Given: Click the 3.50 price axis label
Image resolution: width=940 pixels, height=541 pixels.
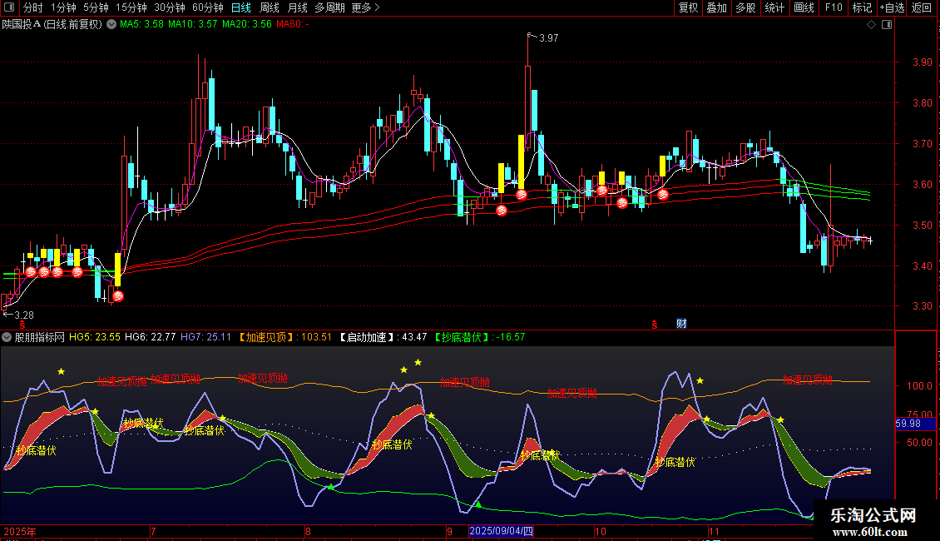Looking at the screenshot, I should tap(922, 226).
